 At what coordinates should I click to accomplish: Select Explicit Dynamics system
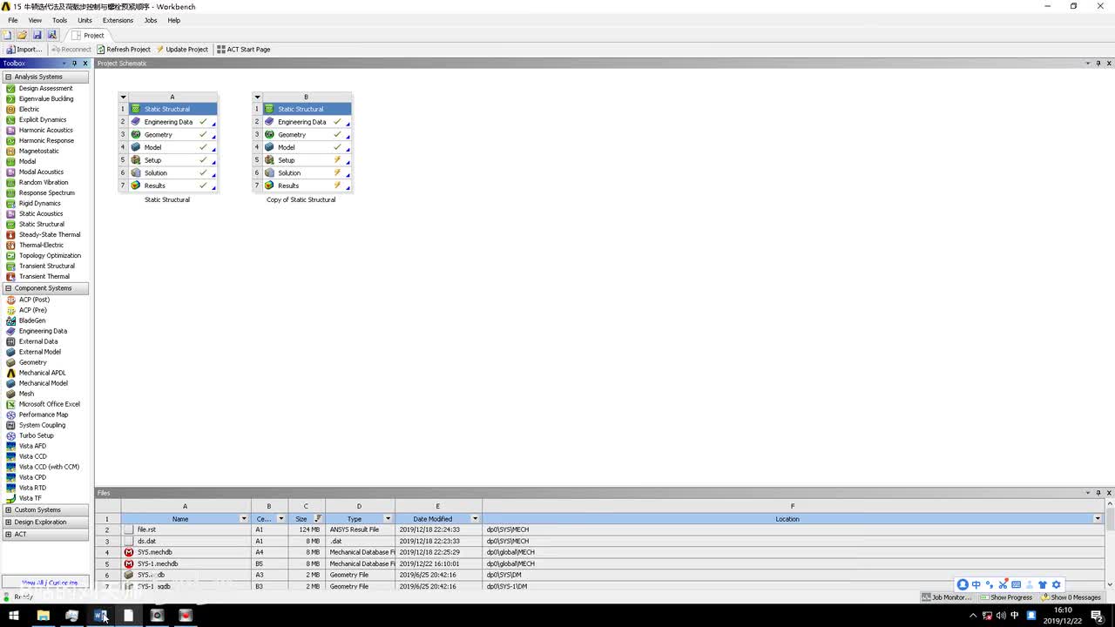tap(43, 119)
